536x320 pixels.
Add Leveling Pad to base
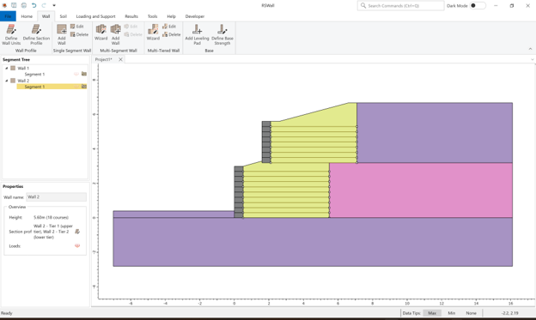pos(197,34)
